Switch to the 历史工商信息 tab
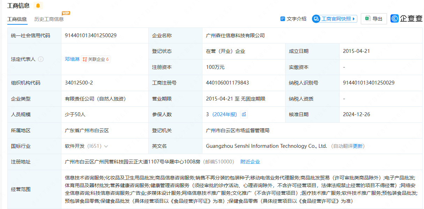The width and height of the screenshot is (424, 209). [49, 19]
